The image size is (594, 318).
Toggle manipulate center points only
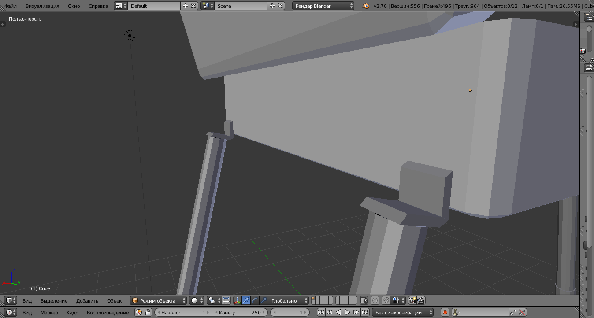coord(226,300)
